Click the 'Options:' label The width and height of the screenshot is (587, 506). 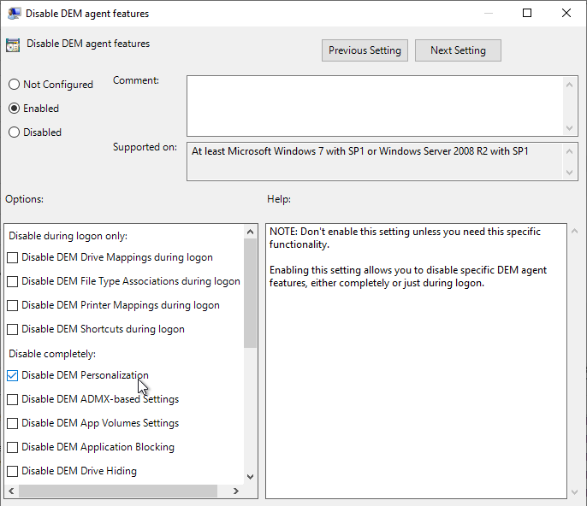coord(24,199)
